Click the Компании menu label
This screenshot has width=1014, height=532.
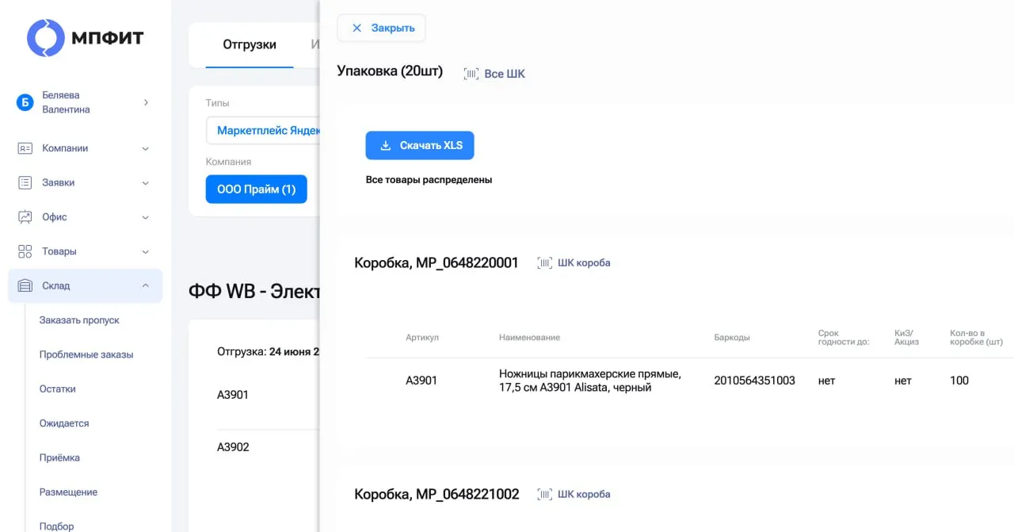[x=65, y=148]
